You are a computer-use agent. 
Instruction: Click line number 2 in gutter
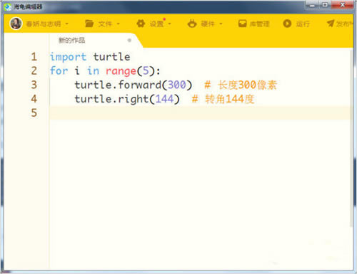click(x=34, y=70)
